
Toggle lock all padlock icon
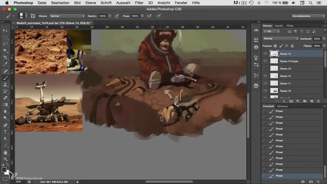(292, 46)
